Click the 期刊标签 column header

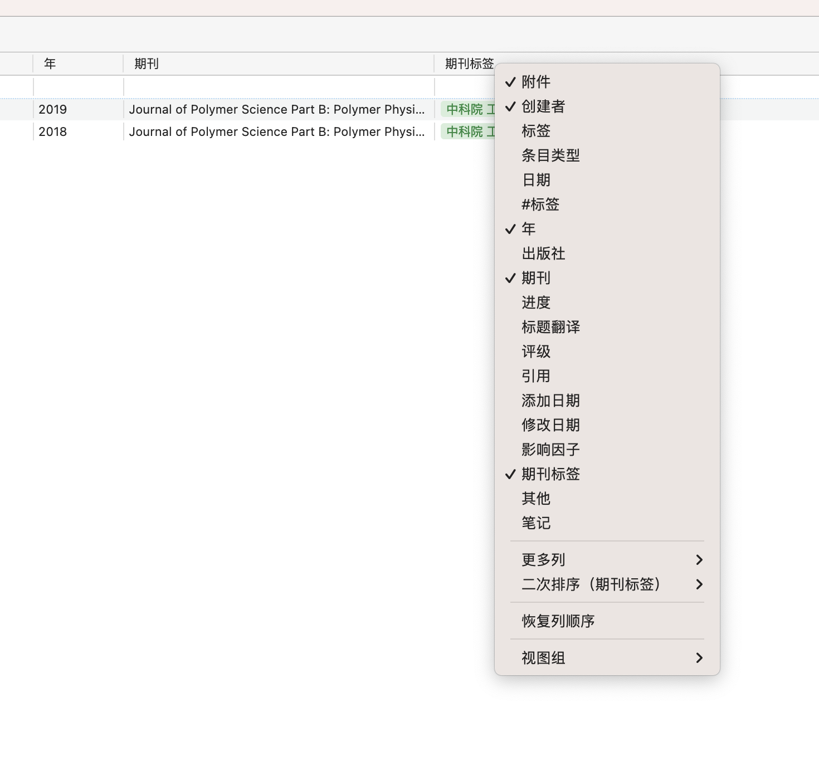469,64
